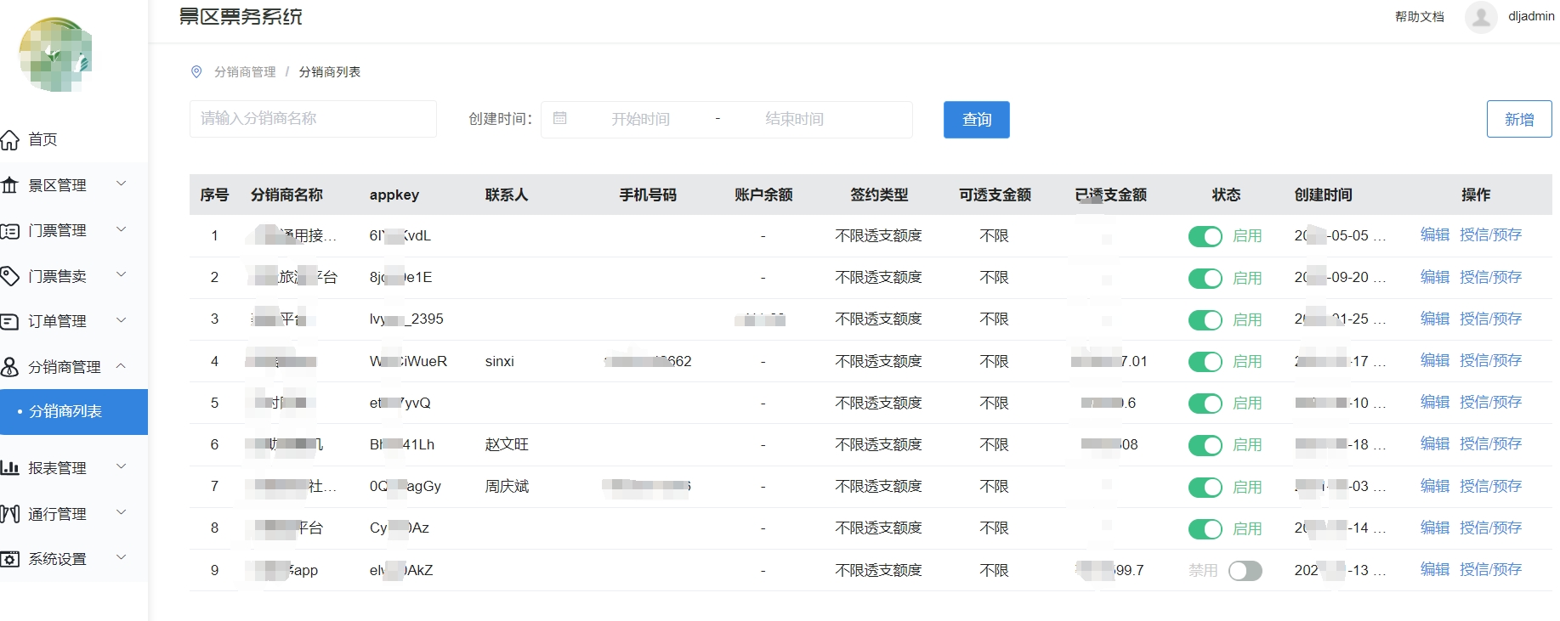The height and width of the screenshot is (621, 1560).
Task: Click the 通行管理 gate icon
Action: click(x=9, y=513)
